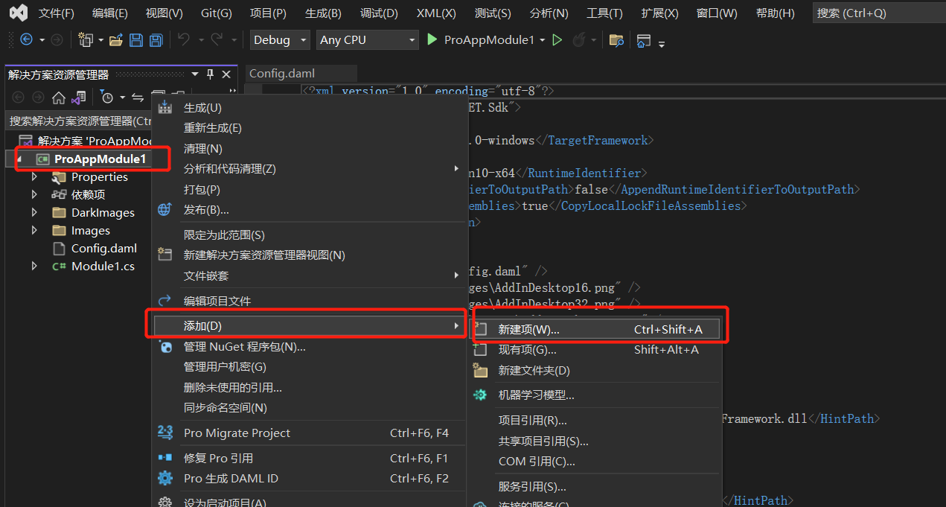
Task: Open the 帮助(H) menu
Action: pos(775,13)
